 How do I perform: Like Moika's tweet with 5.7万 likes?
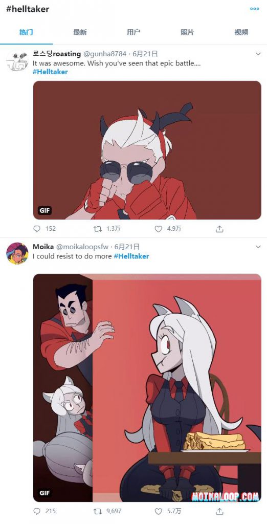[159, 511]
